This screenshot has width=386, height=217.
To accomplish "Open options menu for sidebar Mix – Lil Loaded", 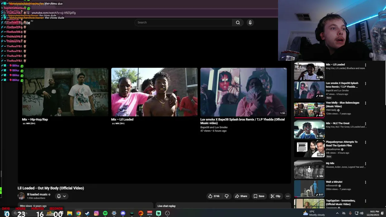I will 365,65.
